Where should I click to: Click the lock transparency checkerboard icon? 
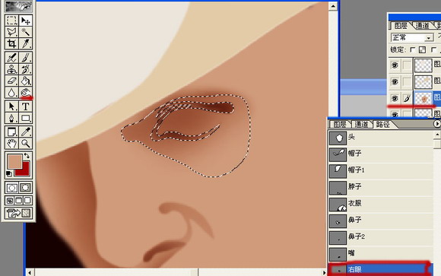point(423,50)
